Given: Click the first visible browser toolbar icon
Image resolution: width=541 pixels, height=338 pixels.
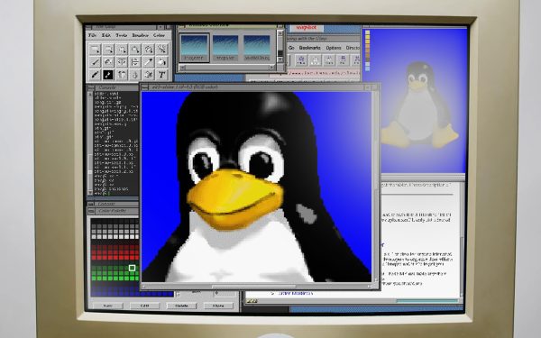Looking at the screenshot, I should tap(301, 60).
